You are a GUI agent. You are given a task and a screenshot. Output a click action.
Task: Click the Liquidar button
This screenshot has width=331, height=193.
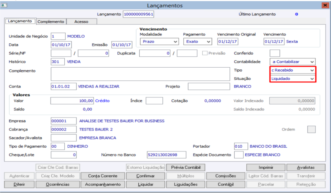tap(146, 184)
